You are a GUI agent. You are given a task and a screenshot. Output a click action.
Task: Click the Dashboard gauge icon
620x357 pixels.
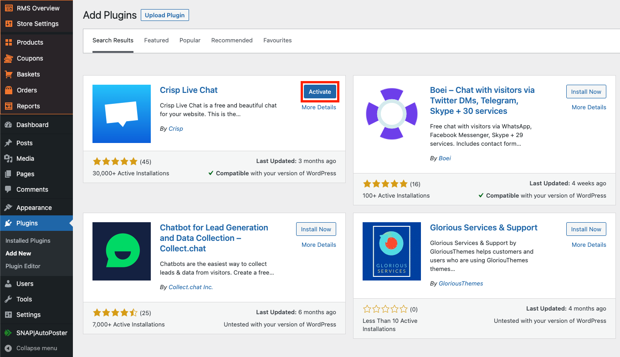[8, 125]
